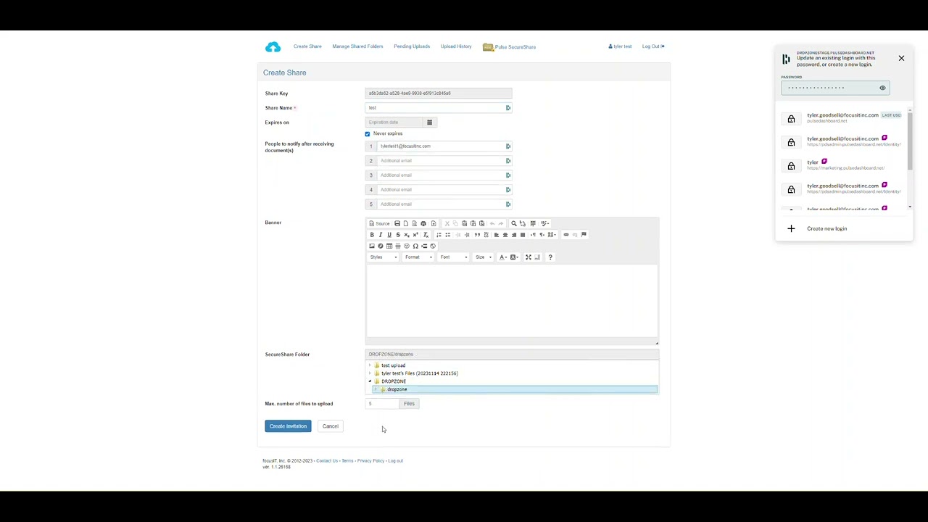Screen dimensions: 928x522
Task: Click the Save icon in Banner editor
Action: (397, 223)
